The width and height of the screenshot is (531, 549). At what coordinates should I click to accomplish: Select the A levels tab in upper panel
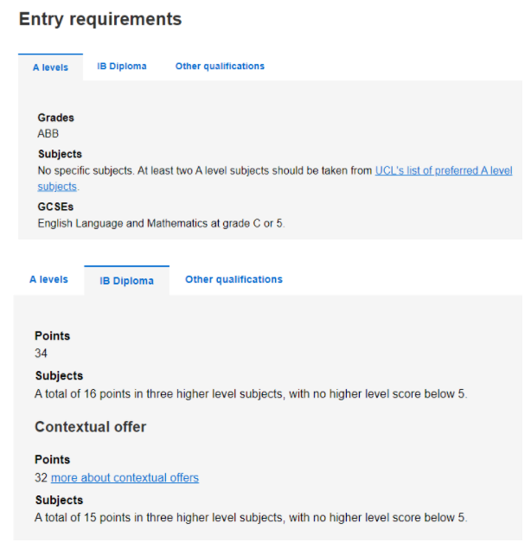point(50,67)
